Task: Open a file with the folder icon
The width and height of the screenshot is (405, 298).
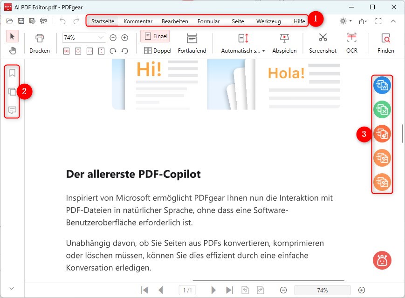Action: [x=10, y=21]
